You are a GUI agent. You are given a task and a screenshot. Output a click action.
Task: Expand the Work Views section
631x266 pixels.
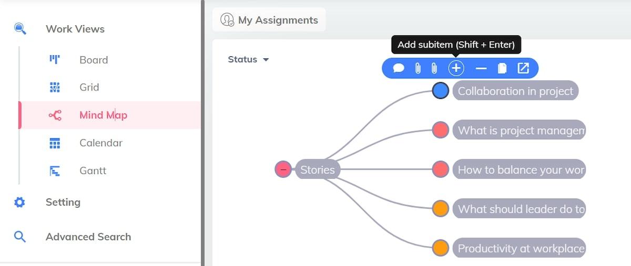tap(75, 29)
